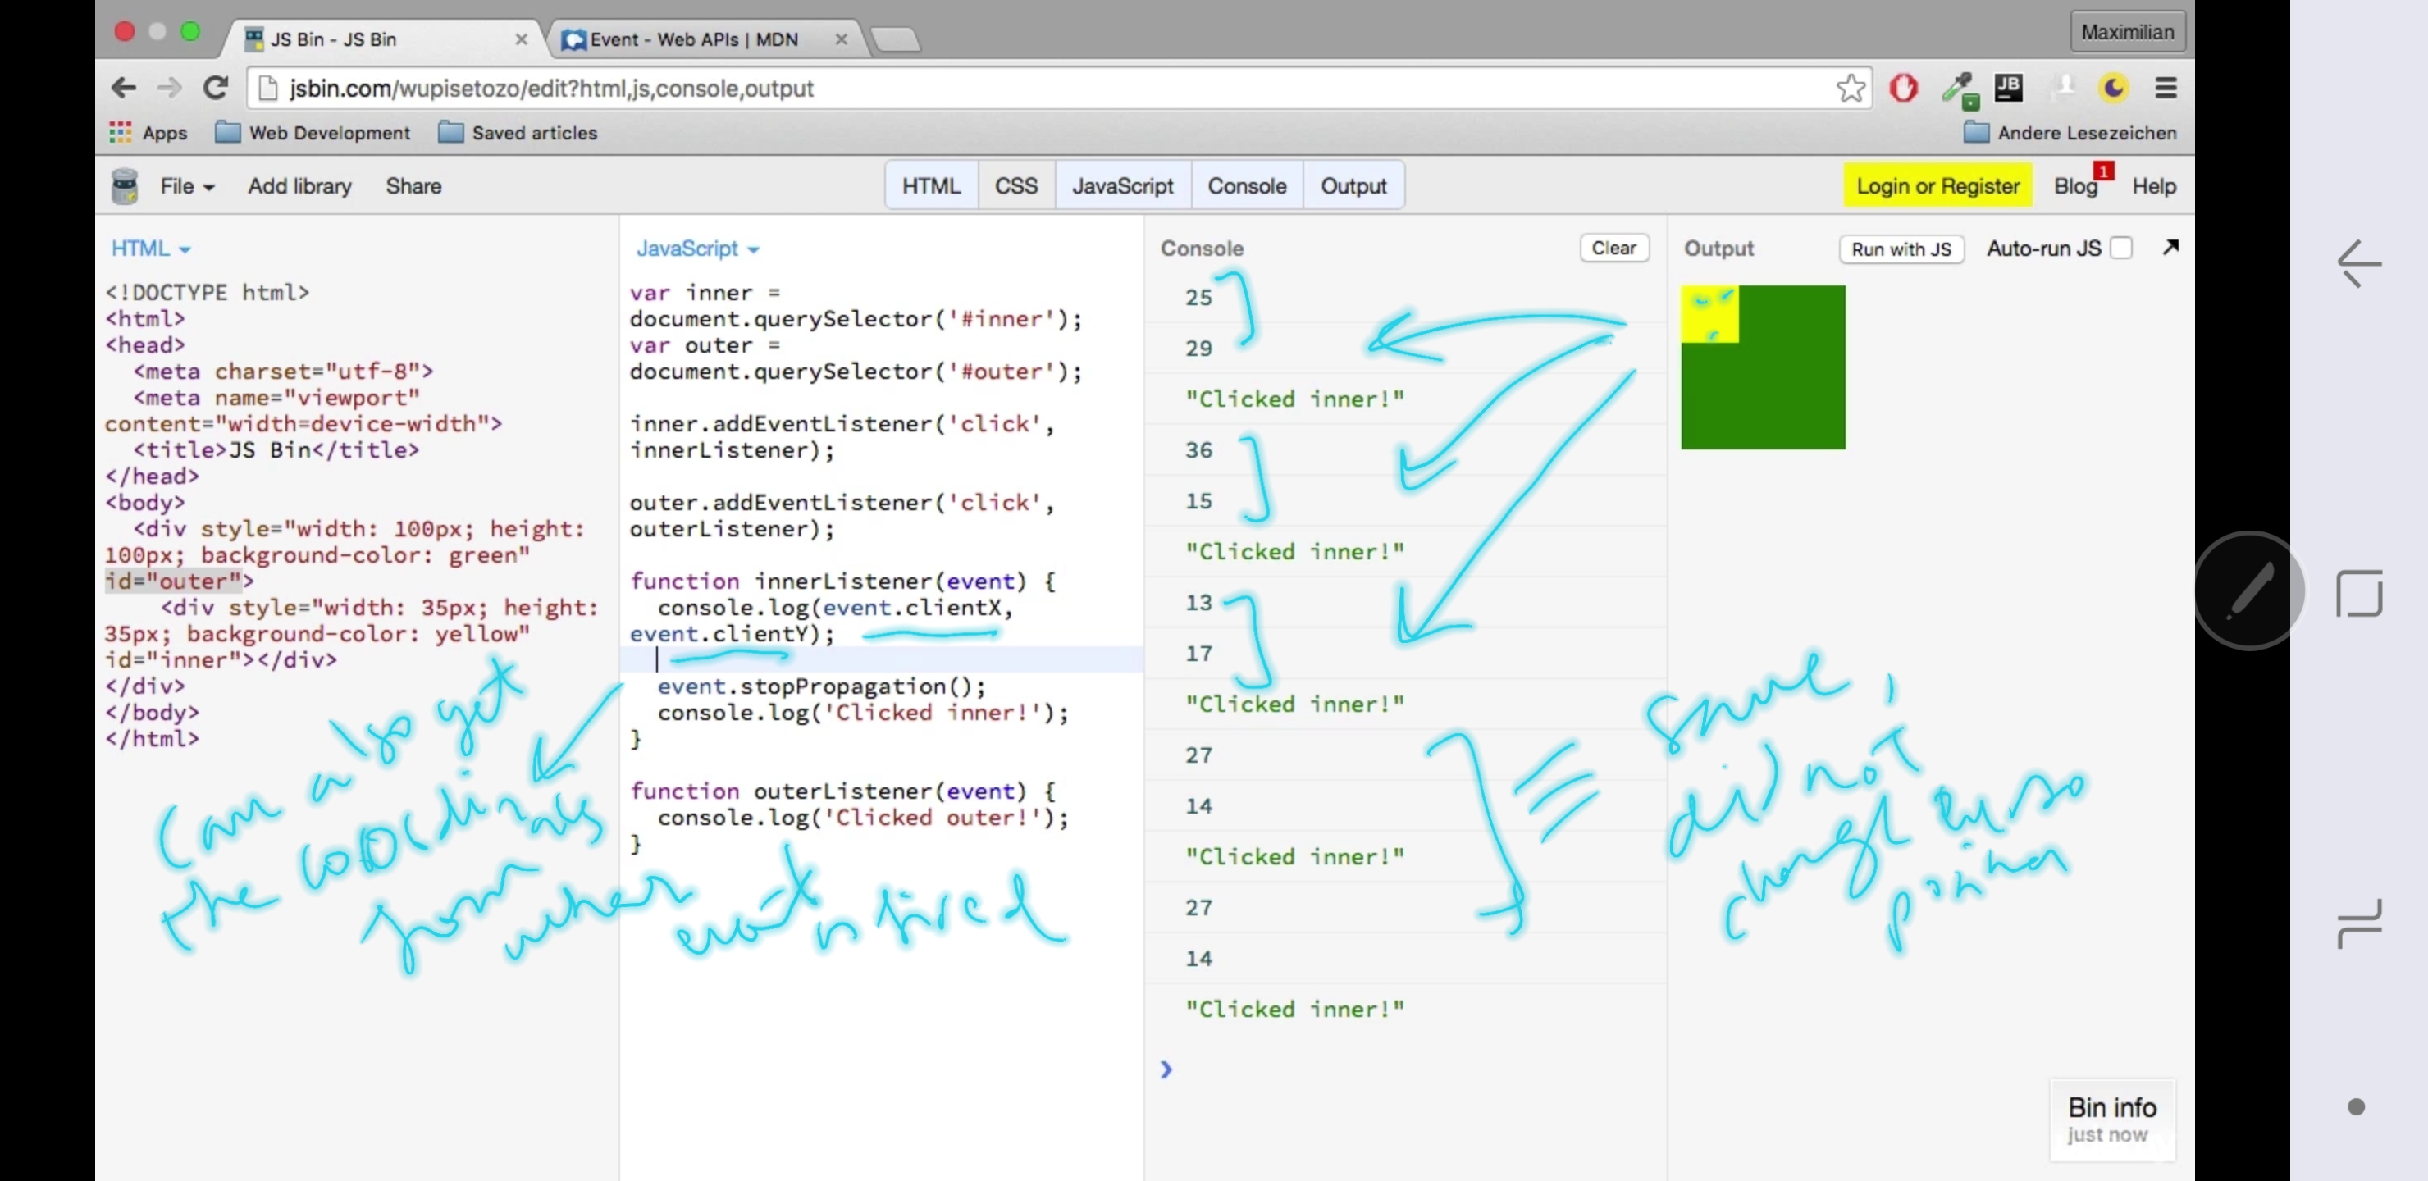
Task: Tap the phone back arrow on side panel
Action: [x=2358, y=263]
